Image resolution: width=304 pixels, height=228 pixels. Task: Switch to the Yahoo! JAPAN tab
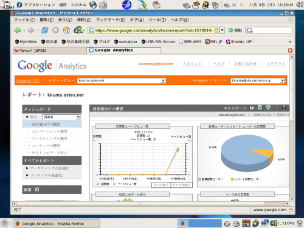point(50,50)
